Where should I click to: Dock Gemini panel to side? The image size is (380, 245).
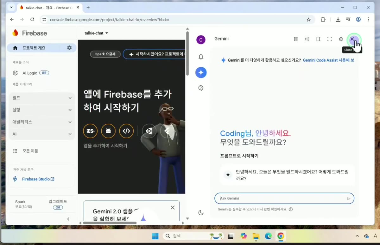tap(307, 39)
